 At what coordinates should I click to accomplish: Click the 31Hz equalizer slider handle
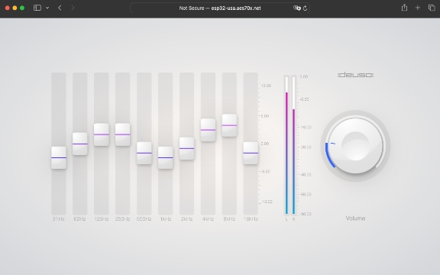click(59, 157)
